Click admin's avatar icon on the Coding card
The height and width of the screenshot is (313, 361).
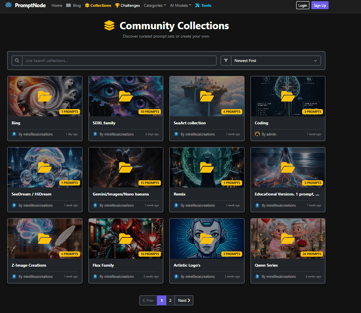click(257, 134)
